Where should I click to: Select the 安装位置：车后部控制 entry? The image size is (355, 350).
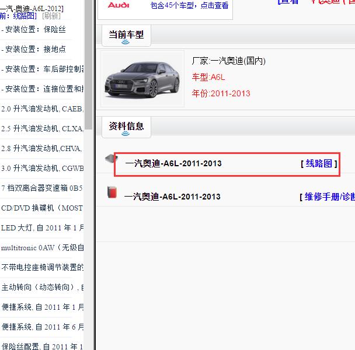[x=43, y=69]
